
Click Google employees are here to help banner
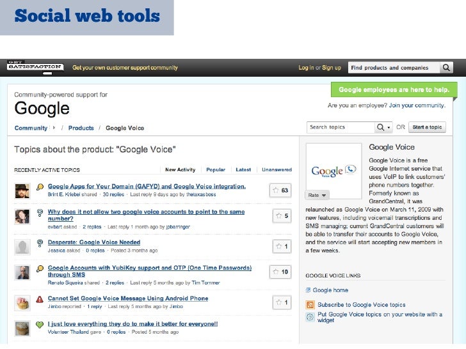point(394,89)
